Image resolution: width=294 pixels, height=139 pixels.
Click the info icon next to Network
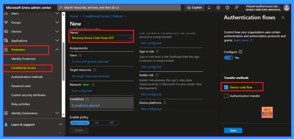(93, 85)
